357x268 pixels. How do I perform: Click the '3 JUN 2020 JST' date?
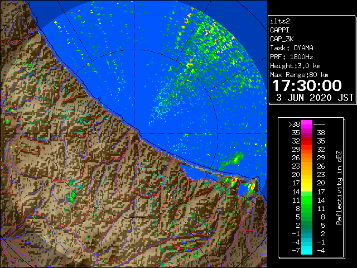[x=315, y=98]
